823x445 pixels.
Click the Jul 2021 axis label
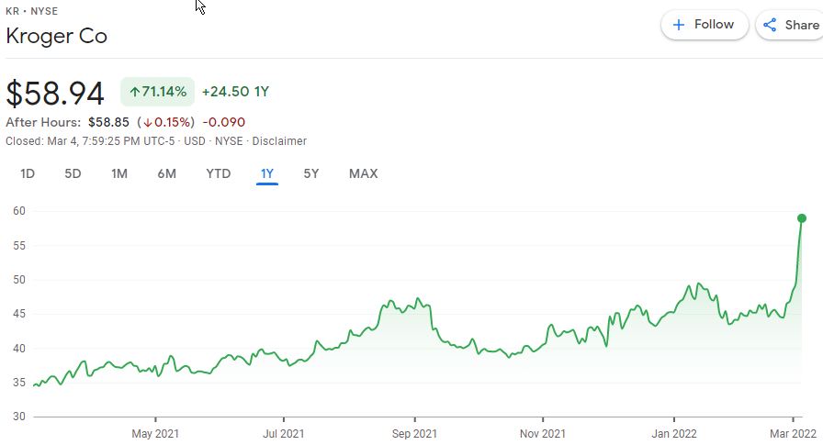(284, 433)
